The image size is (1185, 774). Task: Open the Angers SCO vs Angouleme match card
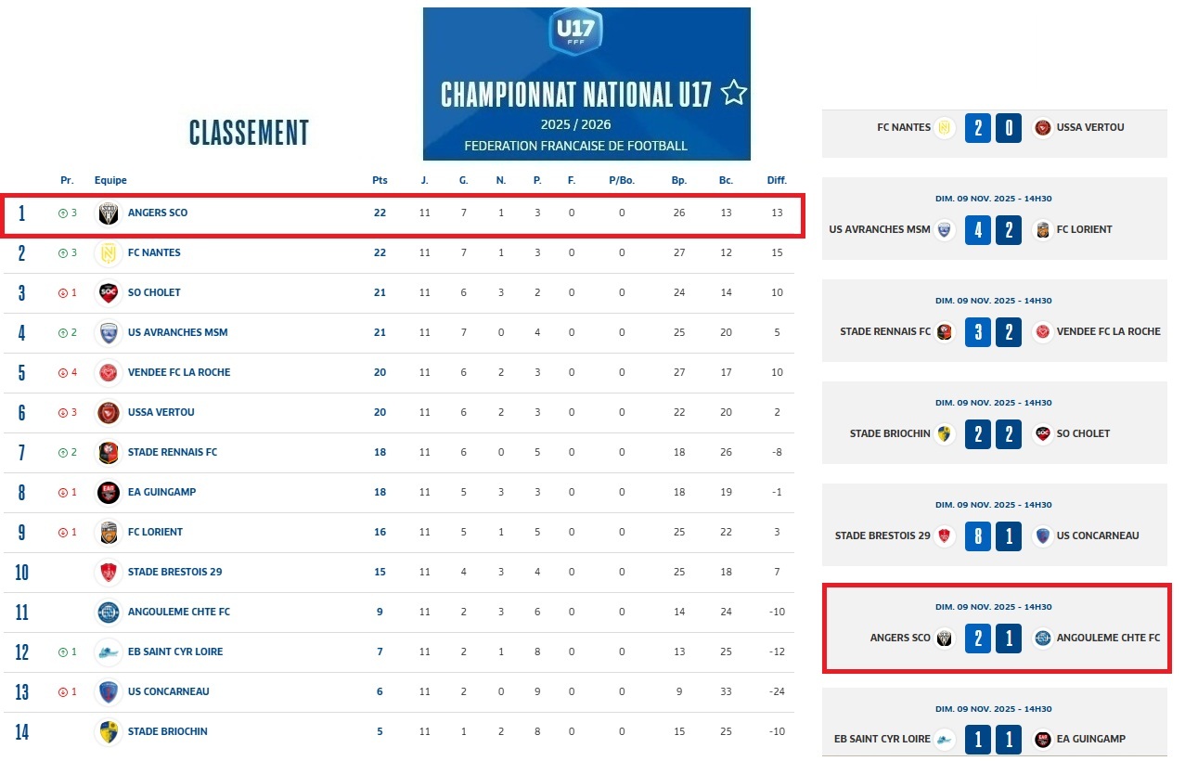click(x=997, y=628)
